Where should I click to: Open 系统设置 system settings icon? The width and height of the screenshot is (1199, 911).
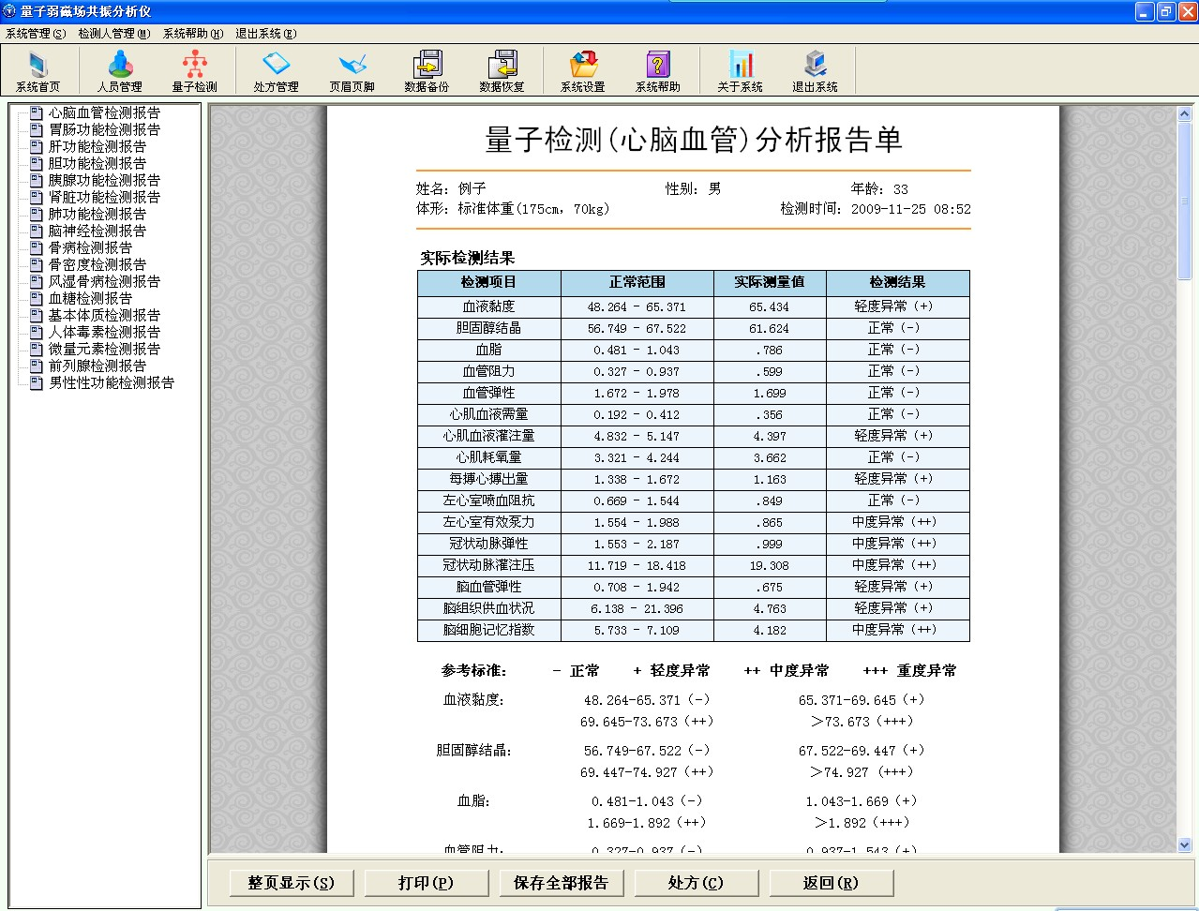tap(582, 70)
